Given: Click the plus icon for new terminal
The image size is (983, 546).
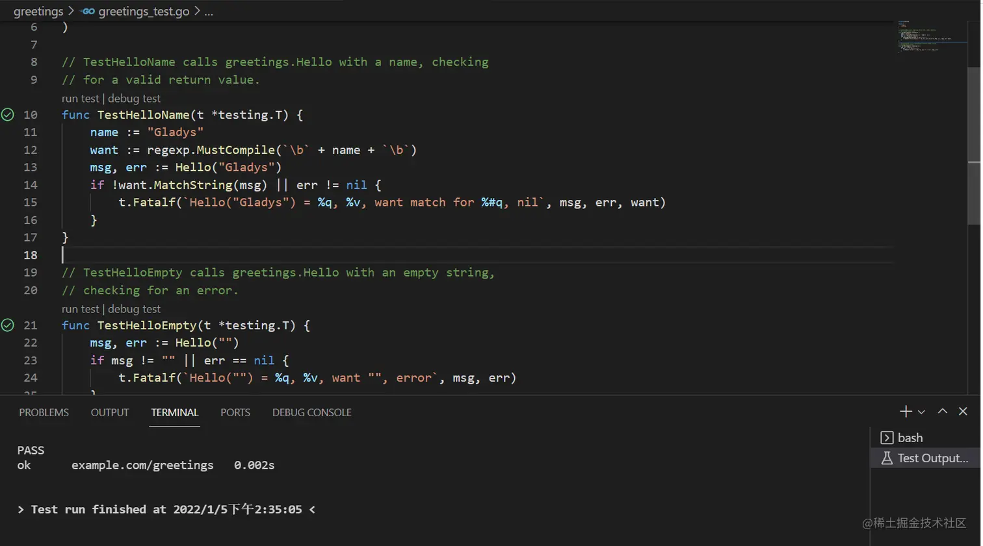Looking at the screenshot, I should 905,412.
